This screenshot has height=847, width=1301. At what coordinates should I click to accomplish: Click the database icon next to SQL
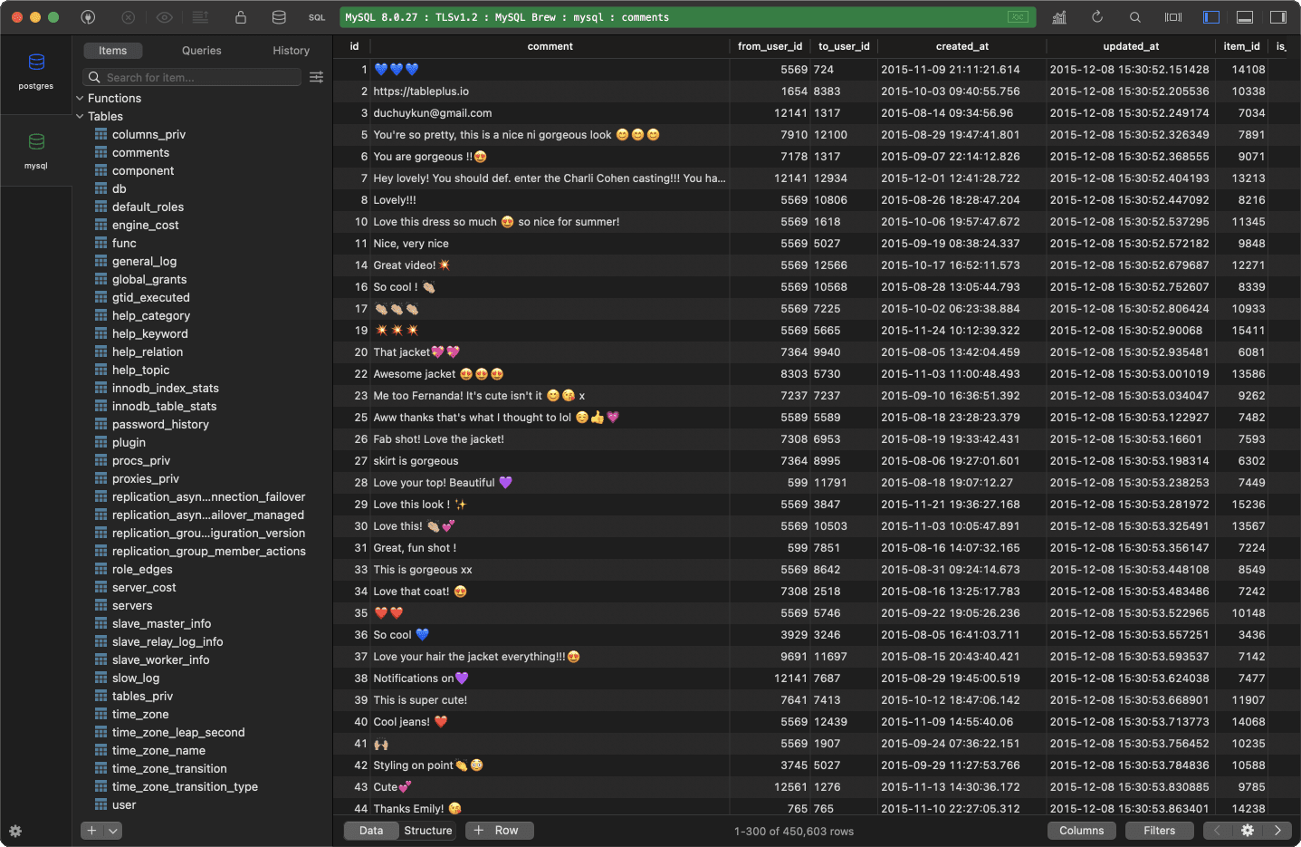pyautogui.click(x=278, y=17)
